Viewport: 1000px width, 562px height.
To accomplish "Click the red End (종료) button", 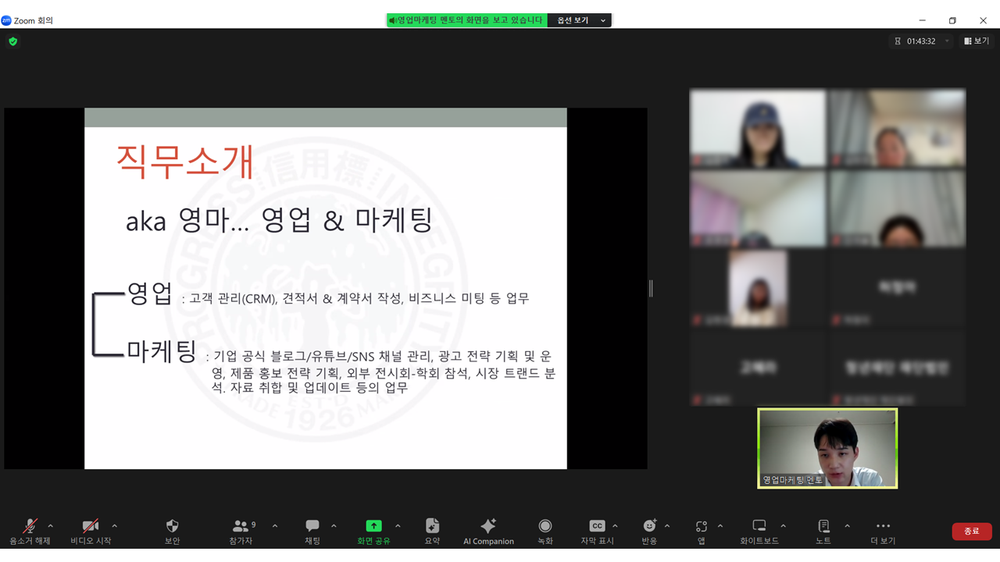I will tap(971, 532).
